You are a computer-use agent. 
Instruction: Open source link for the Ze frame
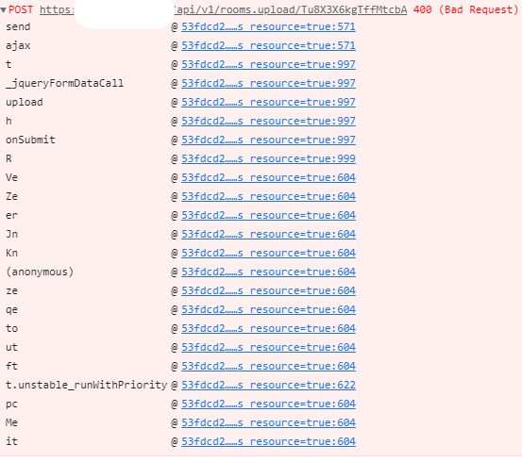(x=268, y=196)
